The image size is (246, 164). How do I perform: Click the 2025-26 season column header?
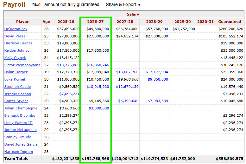pyautogui.click(x=66, y=22)
